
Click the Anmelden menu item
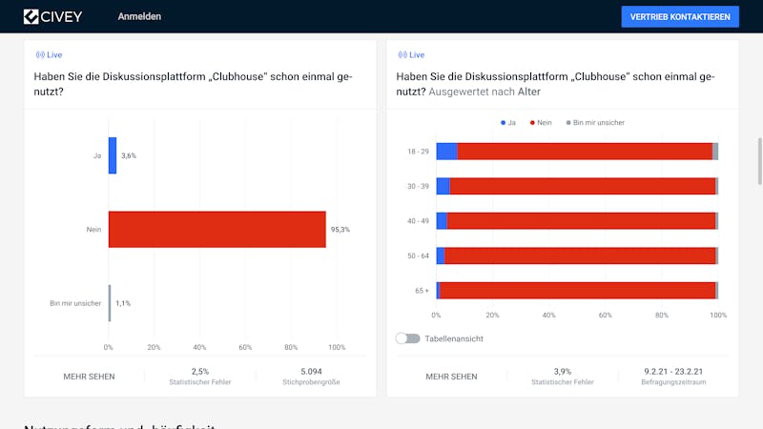pos(139,16)
